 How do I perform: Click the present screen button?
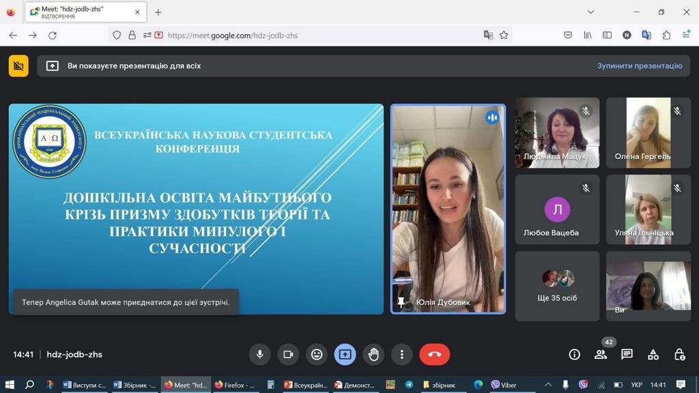345,354
